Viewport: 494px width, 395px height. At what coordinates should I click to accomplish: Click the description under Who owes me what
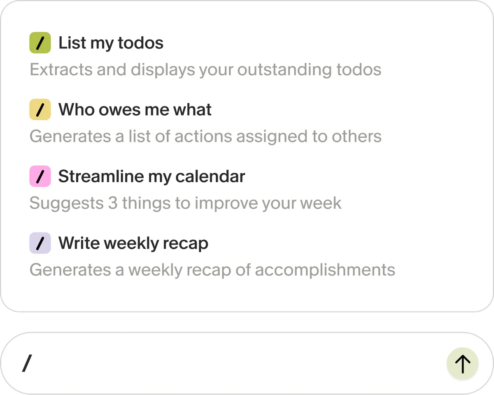click(205, 136)
